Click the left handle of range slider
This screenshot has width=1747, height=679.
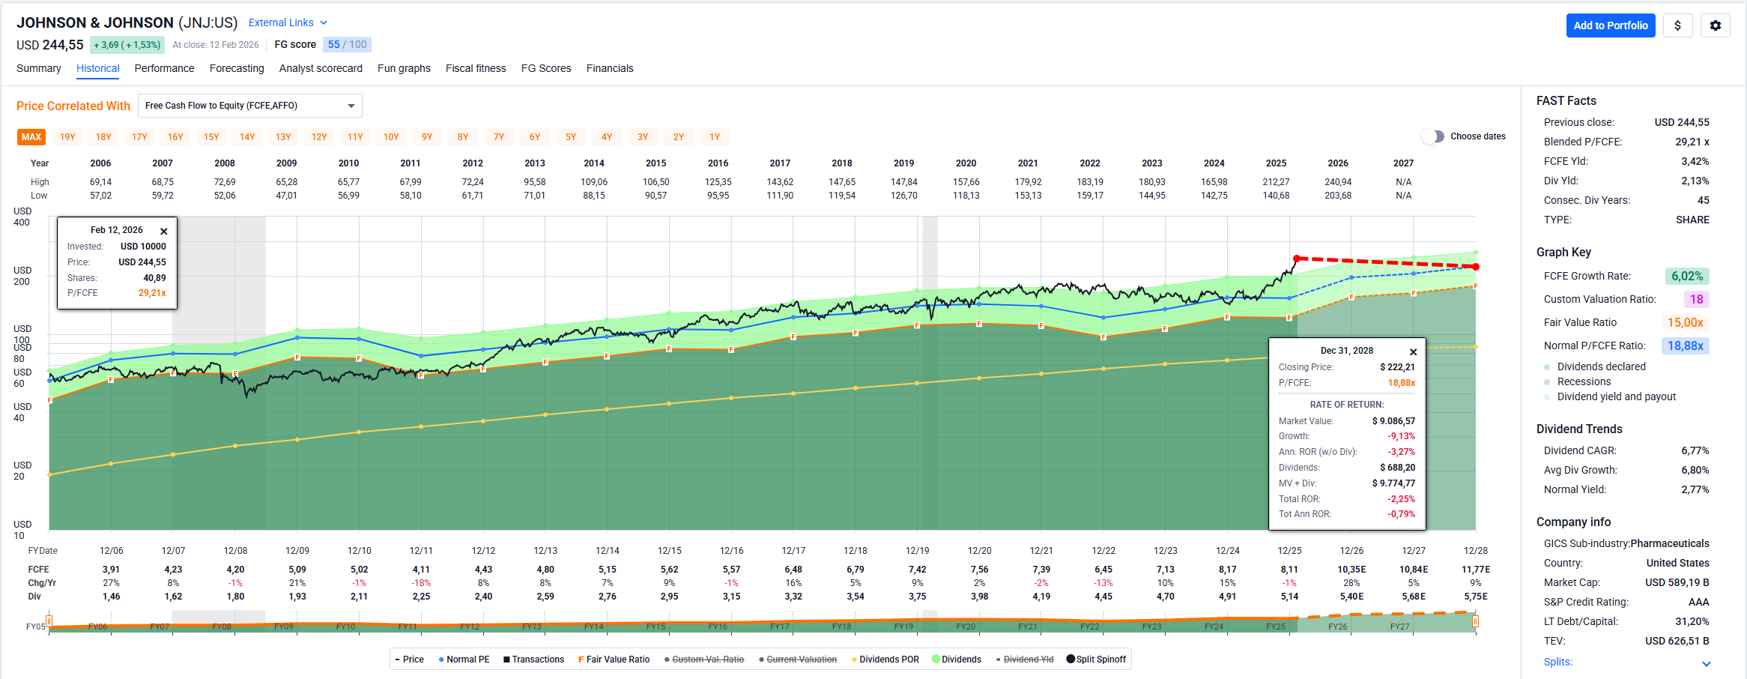click(49, 621)
